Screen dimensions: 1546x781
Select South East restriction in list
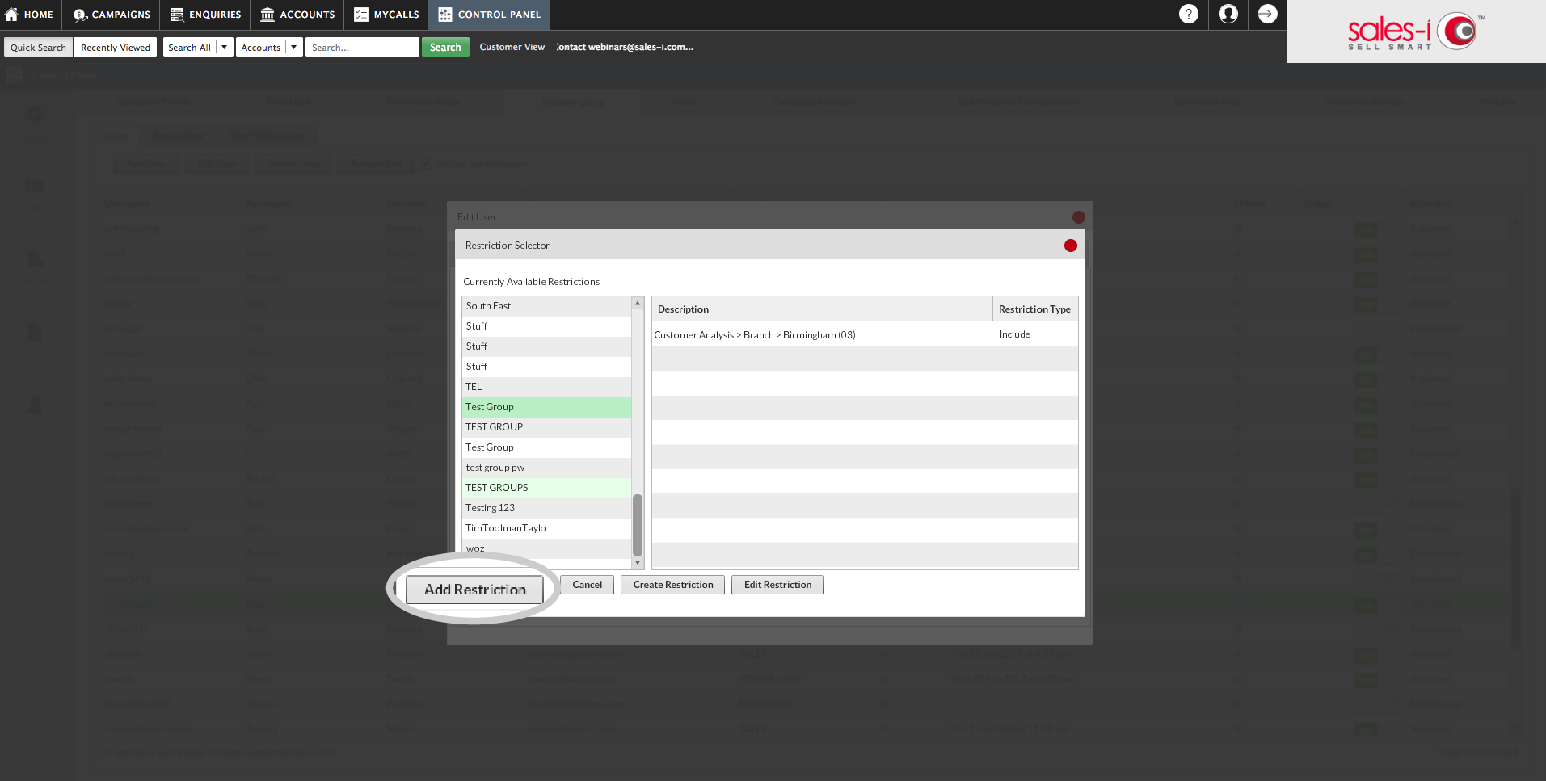tap(546, 306)
